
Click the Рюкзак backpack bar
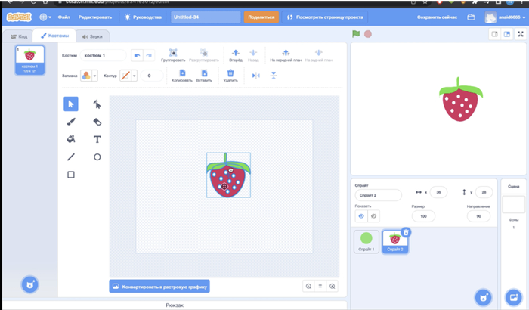pyautogui.click(x=174, y=305)
